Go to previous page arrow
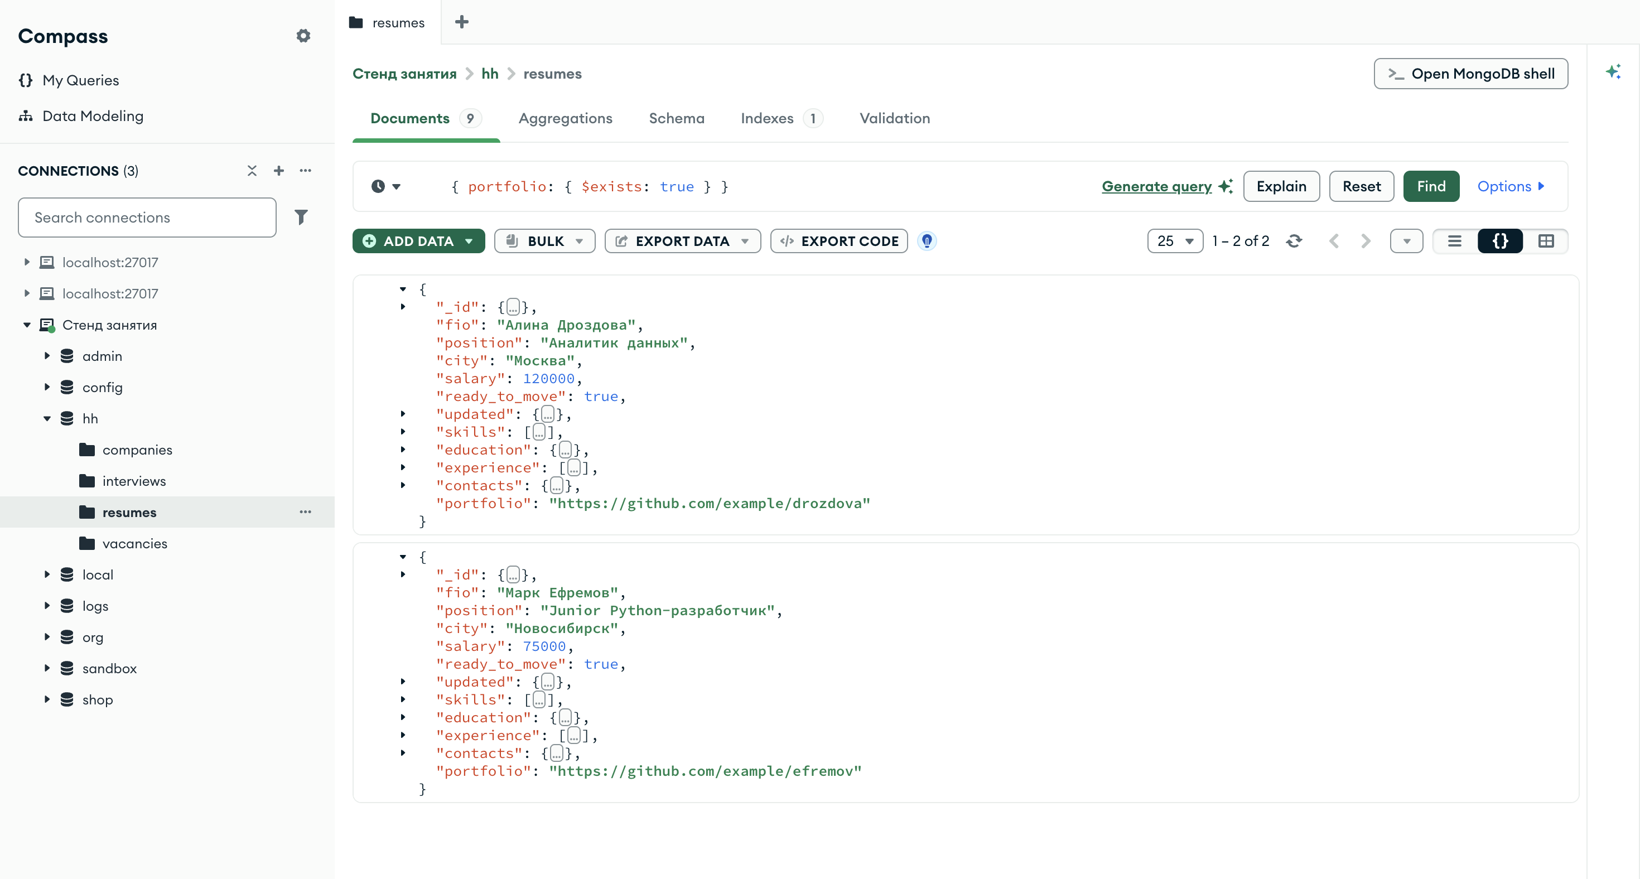Screen dimensions: 1640x879 [x=1334, y=242]
